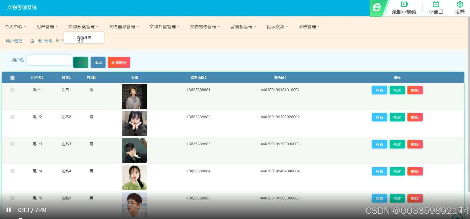Click 修改 for 用户2
470x219 pixels.
tap(397, 117)
